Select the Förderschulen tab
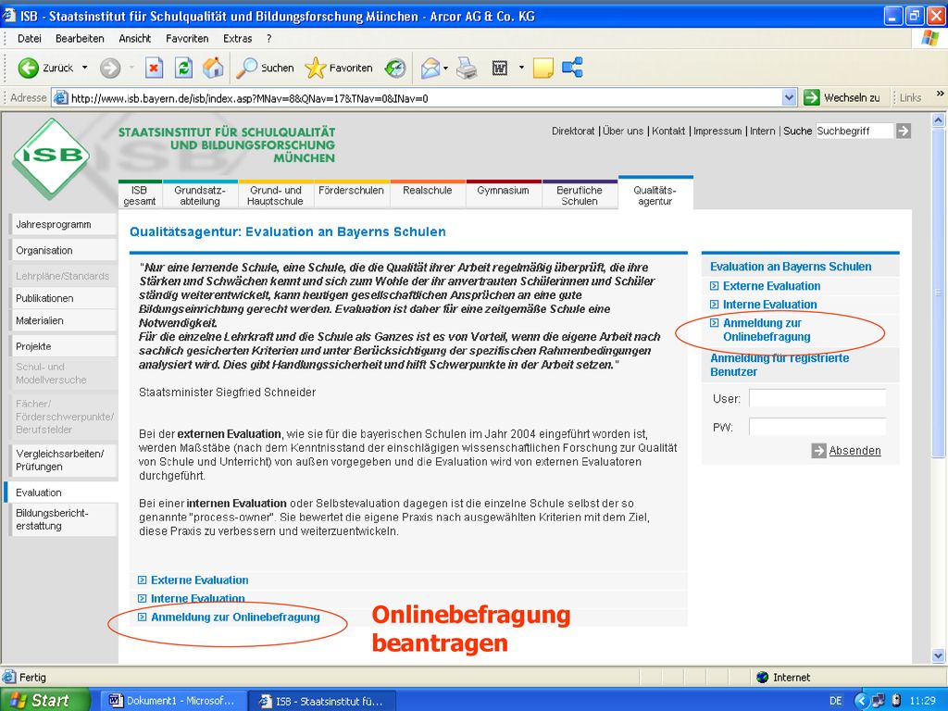948x711 pixels. point(351,194)
